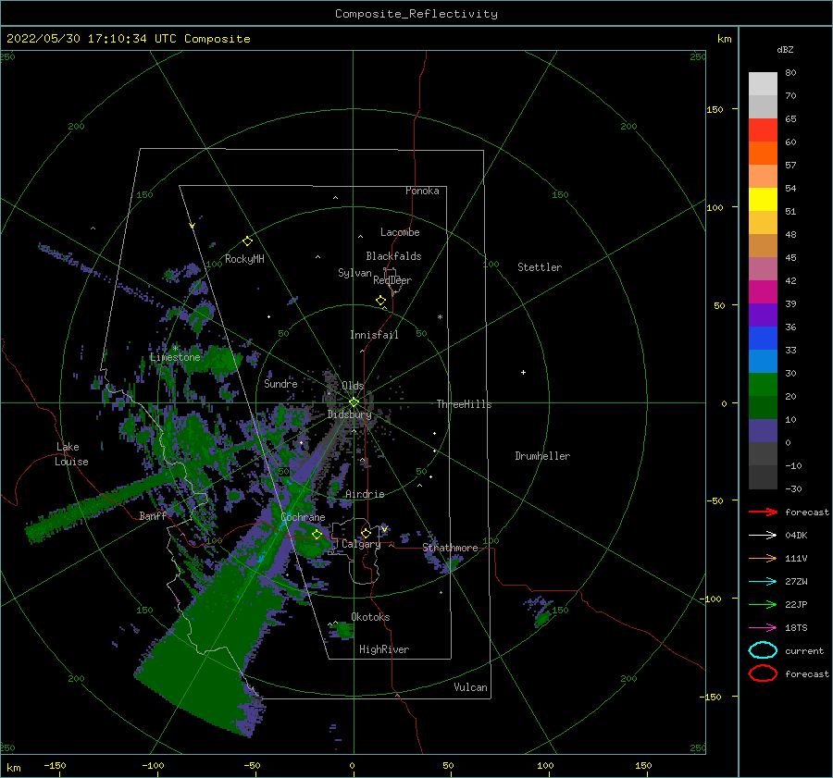The height and width of the screenshot is (778, 833).
Task: Click the Drumheller town label
Action: pyautogui.click(x=542, y=456)
